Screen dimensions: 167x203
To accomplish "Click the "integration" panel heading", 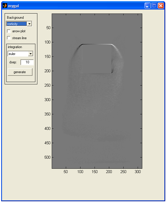I will [15, 47].
